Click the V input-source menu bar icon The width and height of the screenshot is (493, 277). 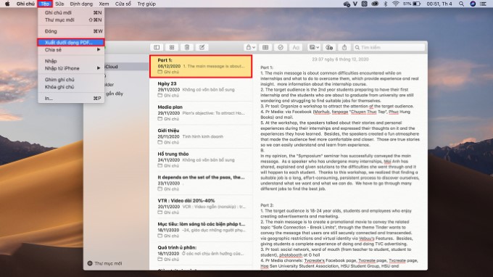(x=355, y=4)
